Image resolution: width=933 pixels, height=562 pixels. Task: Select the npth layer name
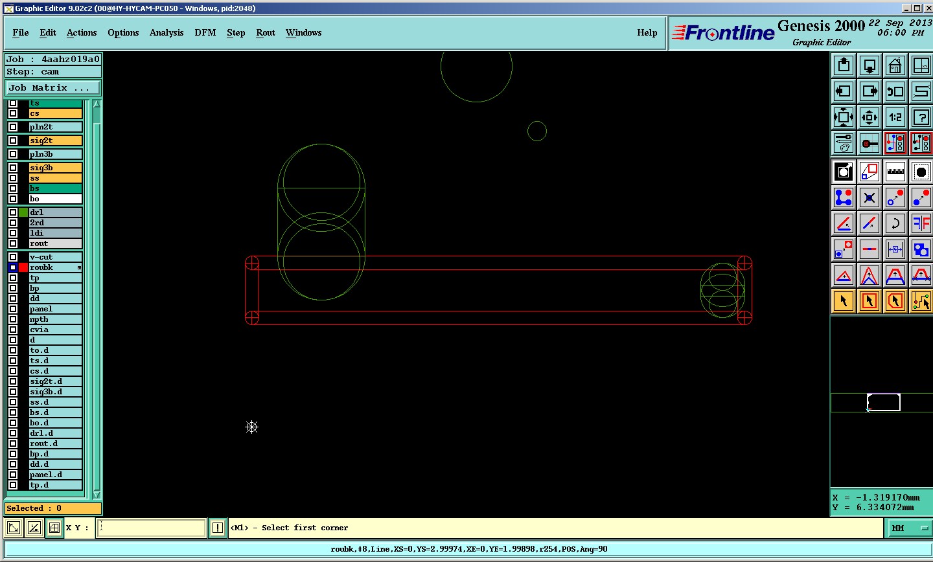(x=56, y=319)
